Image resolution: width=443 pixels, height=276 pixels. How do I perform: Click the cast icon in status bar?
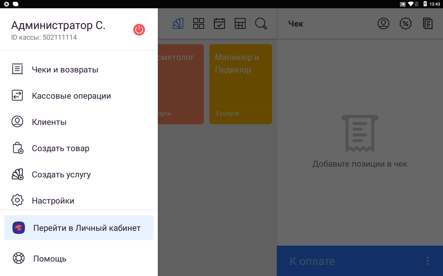[403, 4]
